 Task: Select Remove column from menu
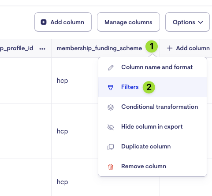[x=152, y=166]
